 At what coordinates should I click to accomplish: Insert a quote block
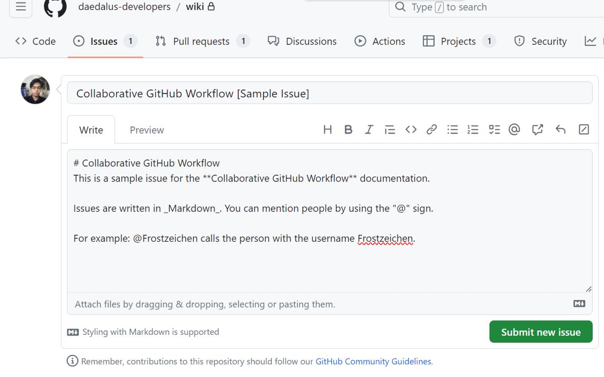(390, 130)
